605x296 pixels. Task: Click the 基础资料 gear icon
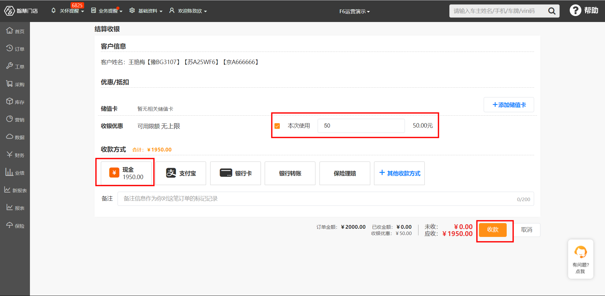pos(132,10)
